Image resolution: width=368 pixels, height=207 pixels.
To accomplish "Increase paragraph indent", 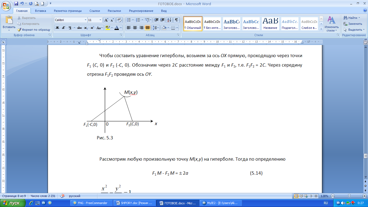I will click(x=162, y=20).
